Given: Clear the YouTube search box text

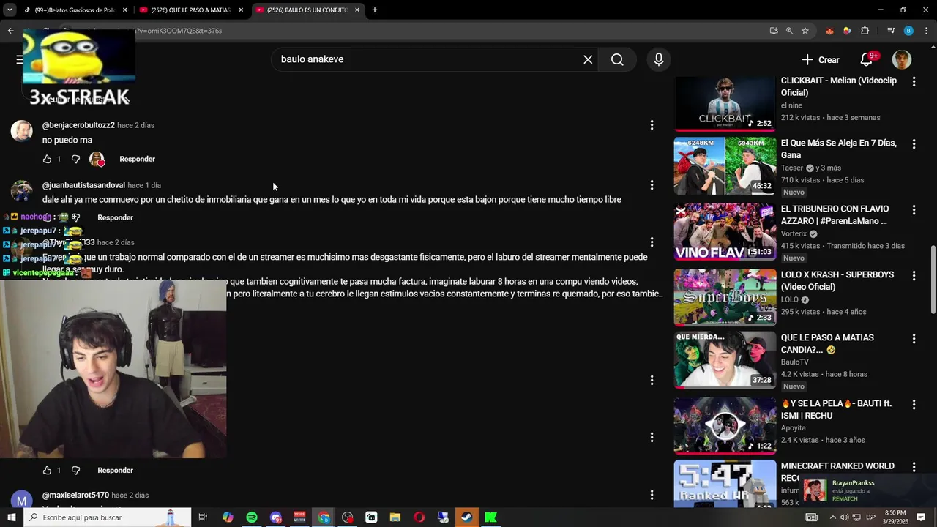Looking at the screenshot, I should [588, 59].
